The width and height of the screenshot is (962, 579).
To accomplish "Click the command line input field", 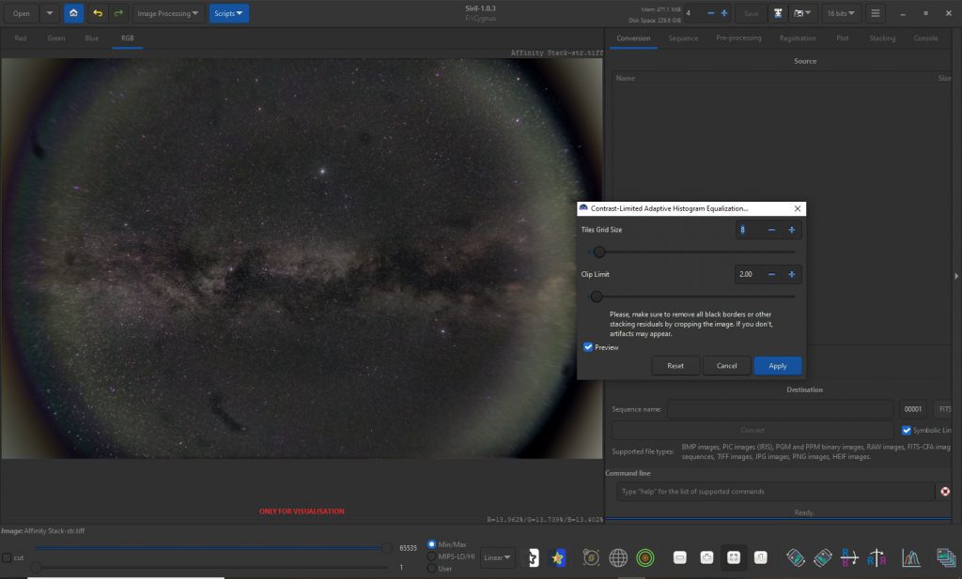I will pyautogui.click(x=775, y=492).
